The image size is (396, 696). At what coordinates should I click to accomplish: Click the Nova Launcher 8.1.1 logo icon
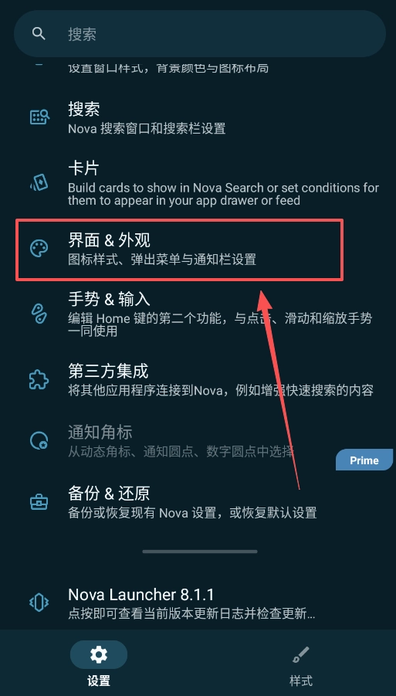click(x=39, y=603)
